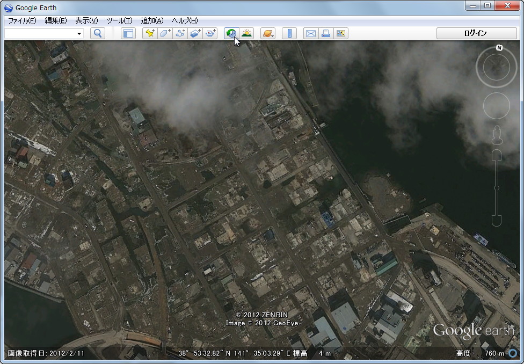This screenshot has height=364, width=524.
Task: Click the coordinates readout in status bar
Action: 234,353
